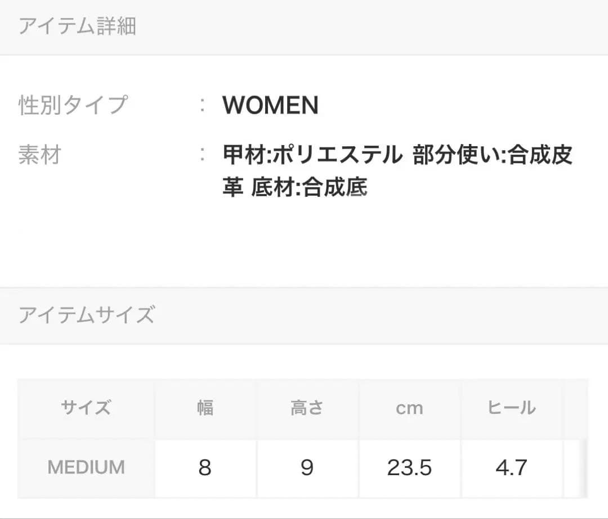Click the 性別タイプ label
This screenshot has height=519, width=608.
(x=73, y=105)
